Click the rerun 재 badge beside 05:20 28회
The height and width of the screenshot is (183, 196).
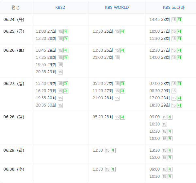coord(122,117)
